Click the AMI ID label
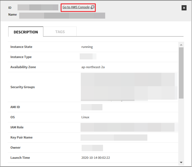Viewport: 192px width, 167px height. pos(15,107)
